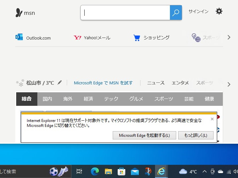Image resolution: width=238 pixels, height=178 pixels.
Task: Select the テック news tab
Action: click(x=111, y=99)
